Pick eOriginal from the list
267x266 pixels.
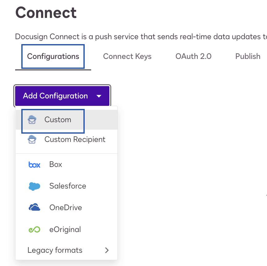pyautogui.click(x=66, y=230)
